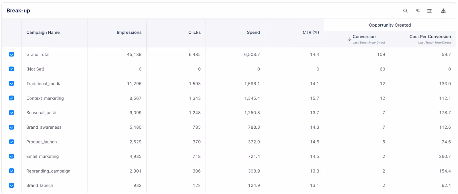
Task: Open the Context_marketing campaign
Action: [x=45, y=98]
